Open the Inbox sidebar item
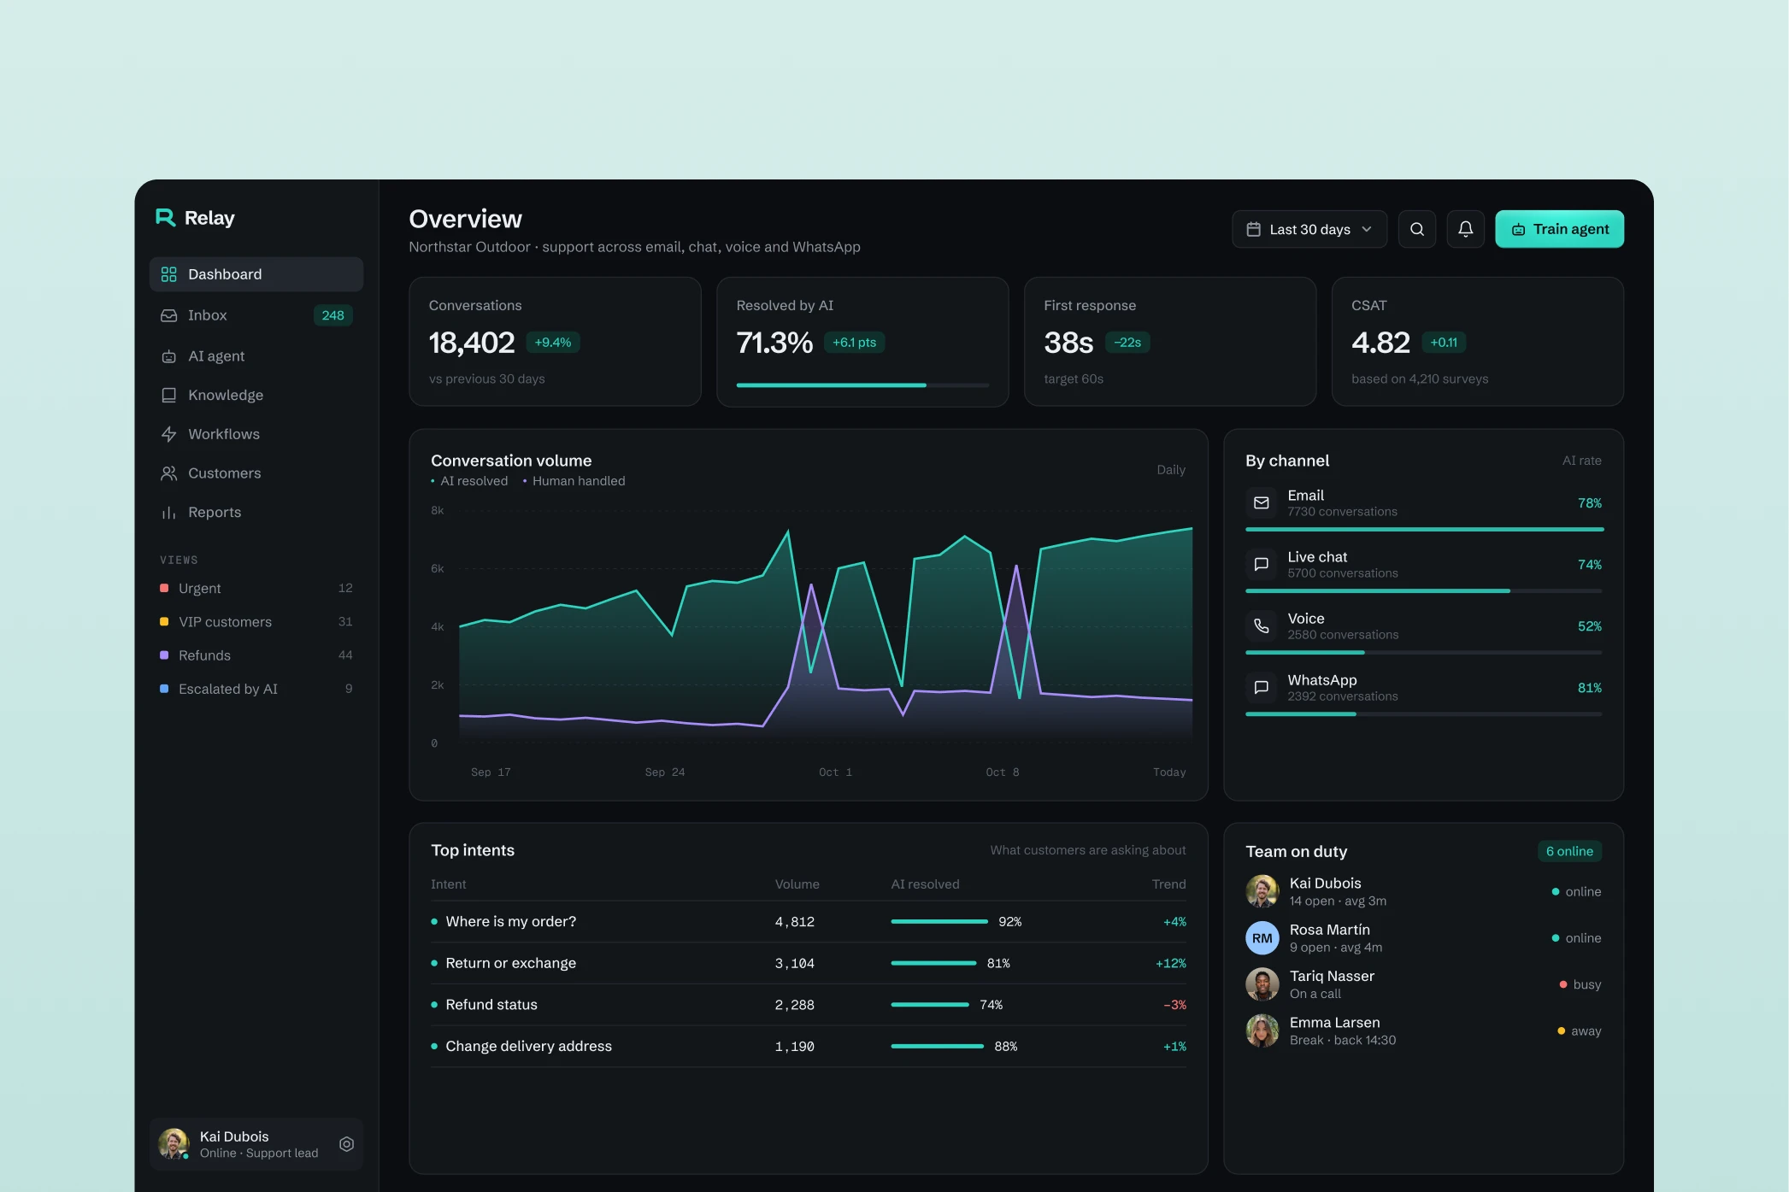Viewport: 1789px width, 1192px height. coord(256,315)
